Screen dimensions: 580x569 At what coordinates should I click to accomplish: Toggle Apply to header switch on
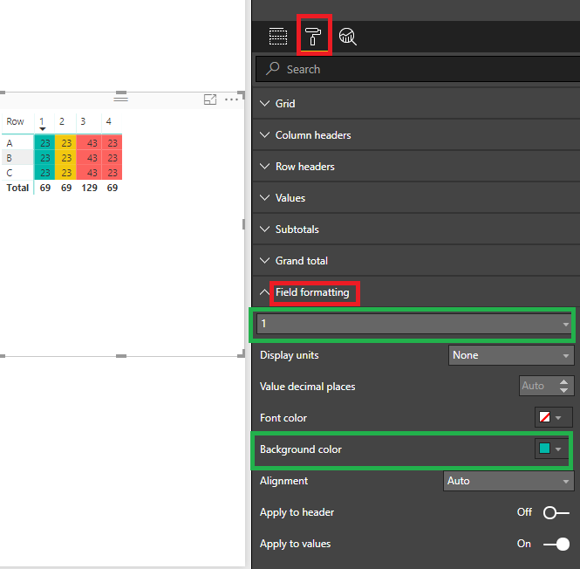tap(556, 513)
